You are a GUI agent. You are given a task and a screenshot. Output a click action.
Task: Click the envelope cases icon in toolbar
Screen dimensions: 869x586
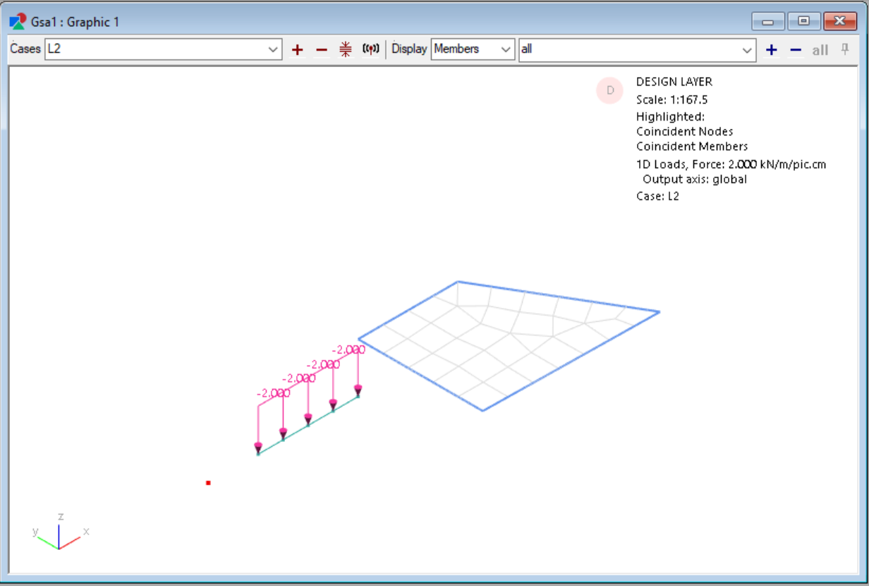tap(345, 49)
